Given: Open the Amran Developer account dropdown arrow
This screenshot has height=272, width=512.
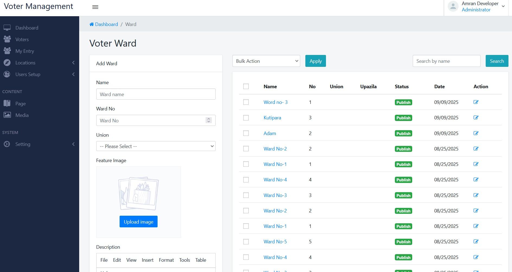Looking at the screenshot, I should 503,6.
